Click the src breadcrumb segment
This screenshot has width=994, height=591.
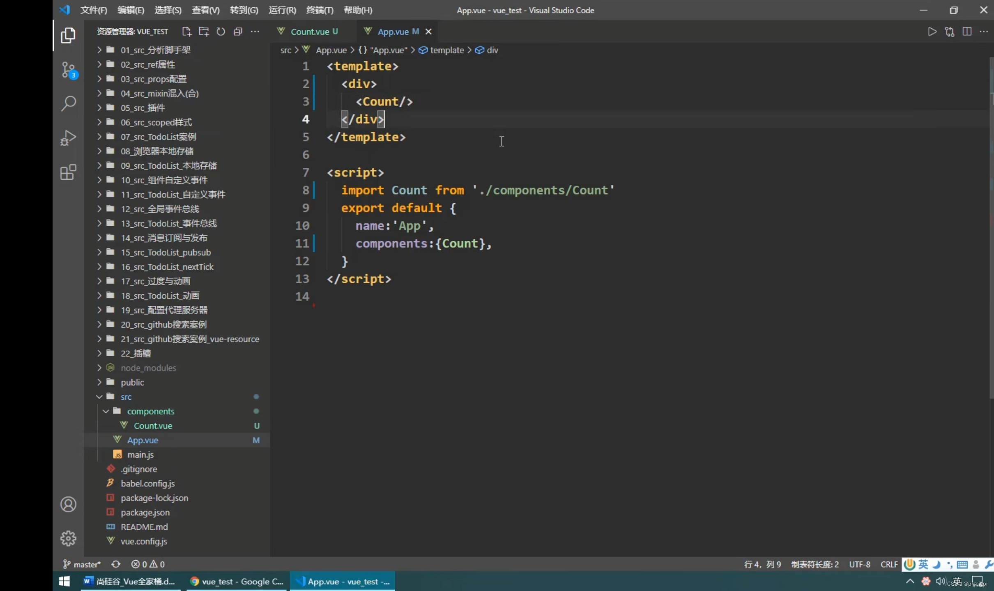tap(285, 50)
